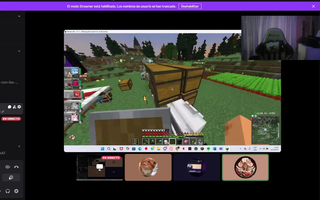The image size is (320, 200).
Task: Open the taskbar Search icon in the stream
Action: click(109, 149)
